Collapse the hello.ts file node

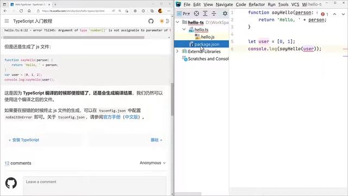coord(184,29)
